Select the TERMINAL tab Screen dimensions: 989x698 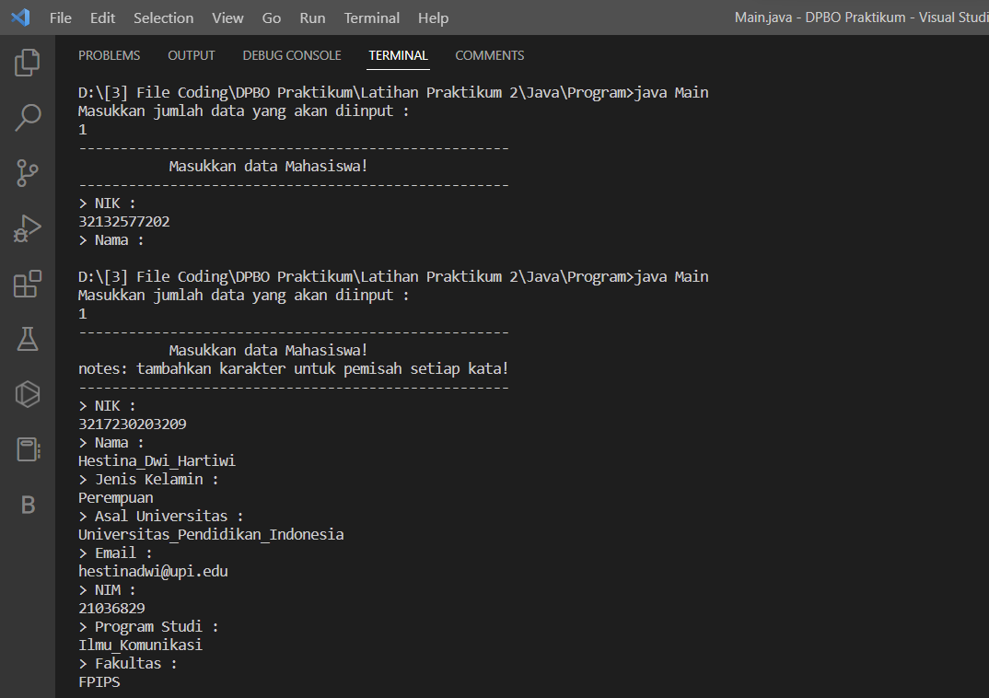[398, 55]
